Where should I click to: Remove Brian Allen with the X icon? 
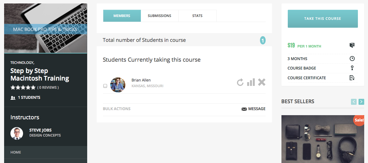[262, 82]
